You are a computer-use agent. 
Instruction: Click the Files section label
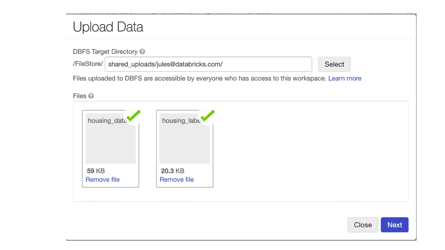click(x=79, y=96)
